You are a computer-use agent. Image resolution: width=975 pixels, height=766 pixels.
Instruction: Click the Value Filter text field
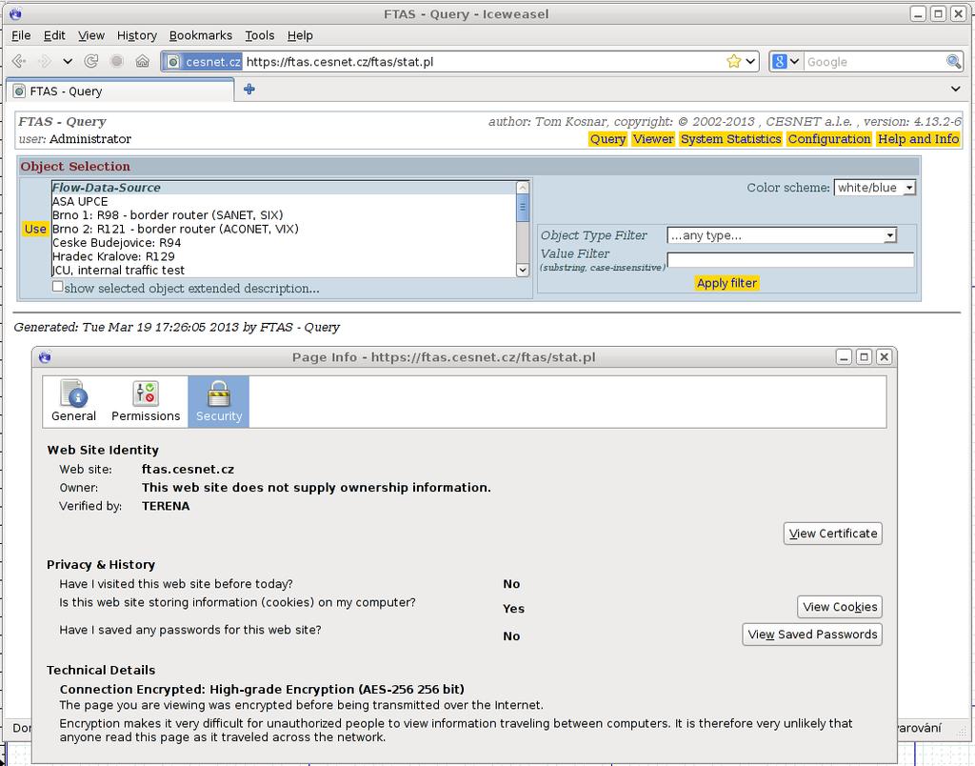coord(790,259)
